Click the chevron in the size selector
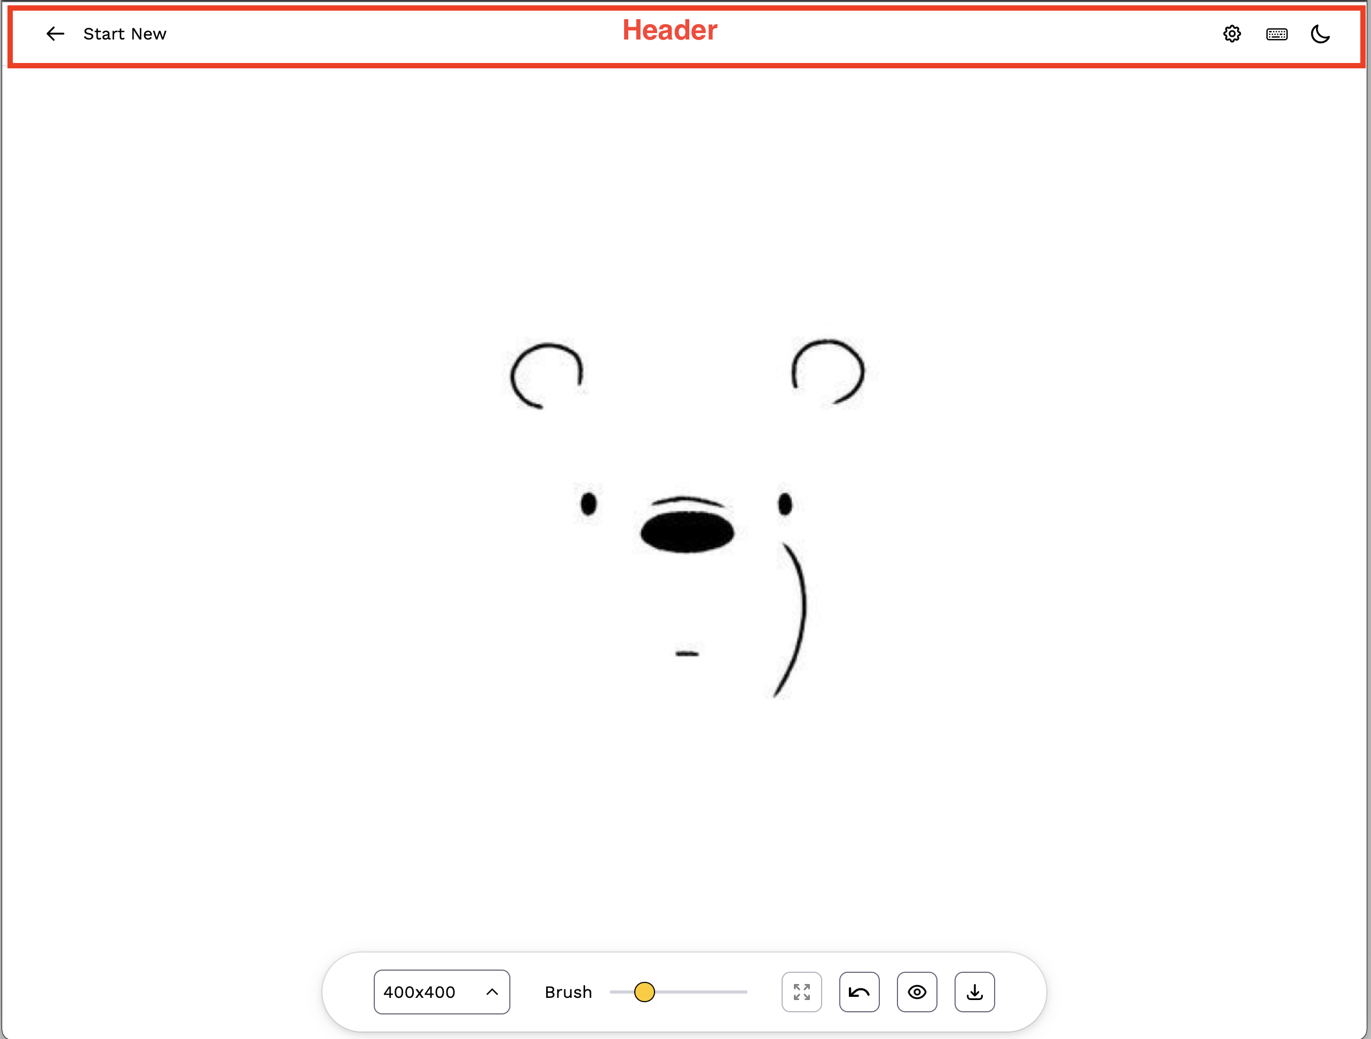The height and width of the screenshot is (1039, 1371). tap(492, 991)
